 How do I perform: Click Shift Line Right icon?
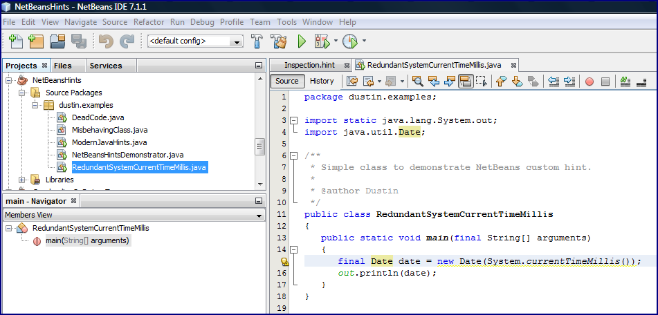click(x=569, y=82)
